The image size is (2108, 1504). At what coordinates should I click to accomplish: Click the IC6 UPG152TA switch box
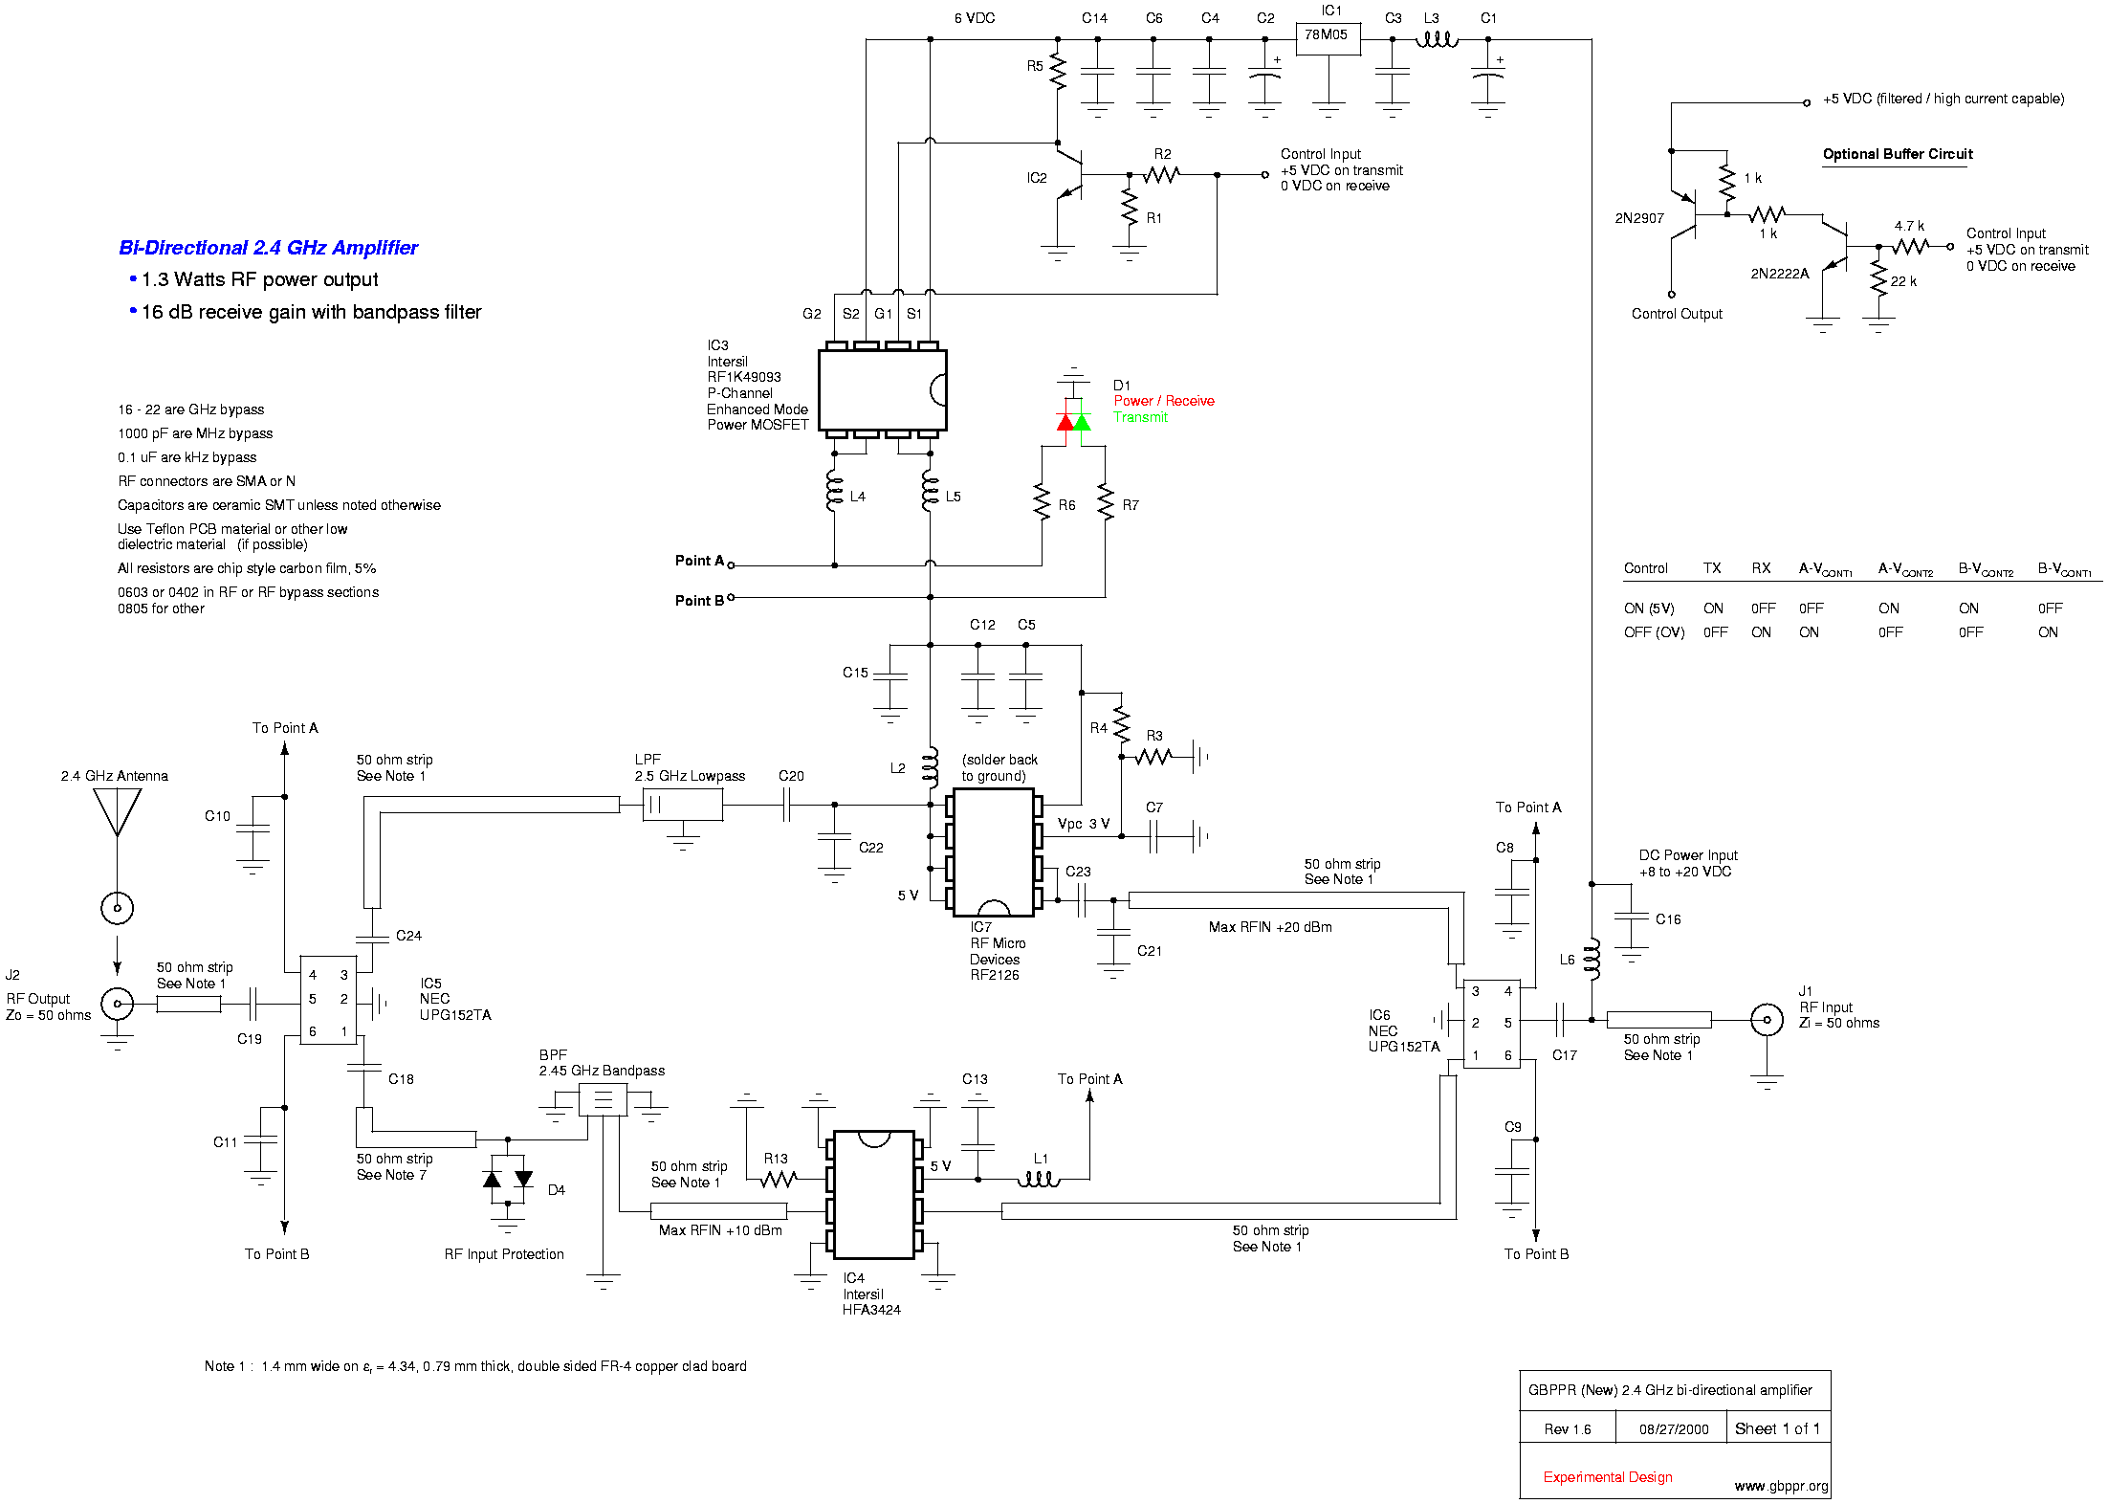[x=1491, y=1024]
